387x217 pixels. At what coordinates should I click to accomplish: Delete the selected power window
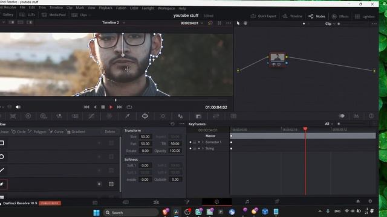(110, 131)
